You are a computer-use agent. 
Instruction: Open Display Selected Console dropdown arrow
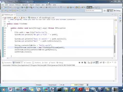click(106, 63)
